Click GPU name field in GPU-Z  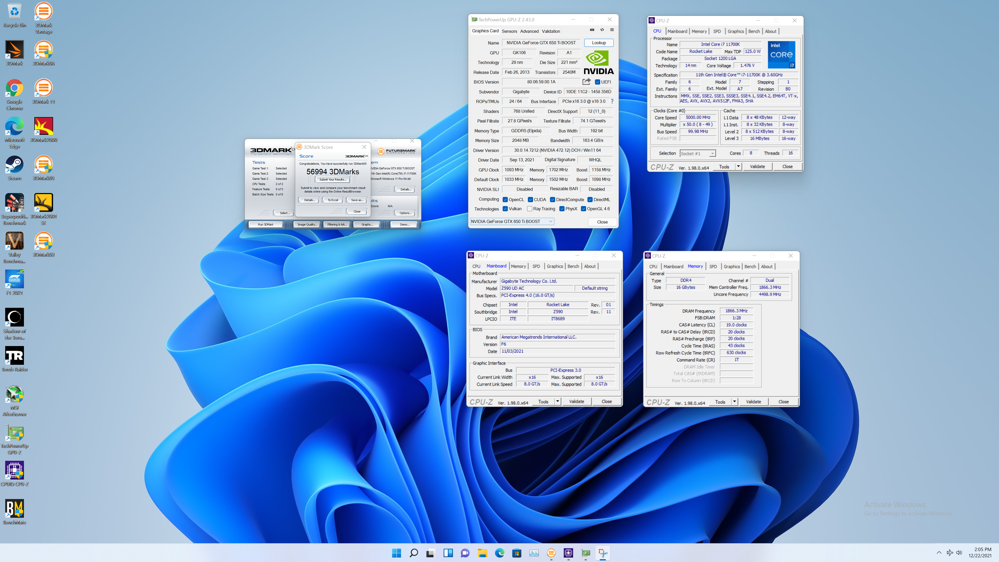[x=541, y=43]
